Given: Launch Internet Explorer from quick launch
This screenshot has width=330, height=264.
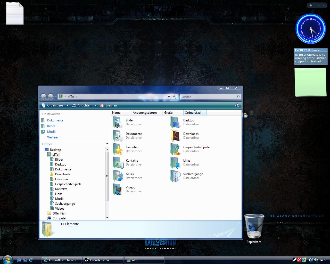Looking at the screenshot, I should [x=31, y=260].
